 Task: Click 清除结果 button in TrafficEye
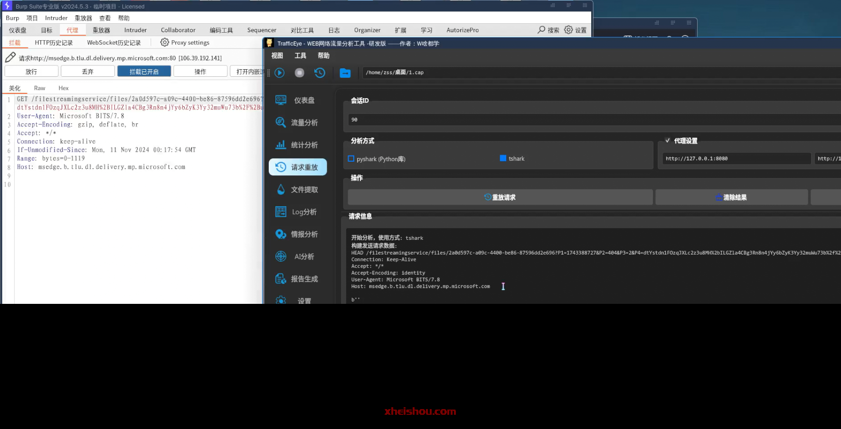[x=731, y=197]
